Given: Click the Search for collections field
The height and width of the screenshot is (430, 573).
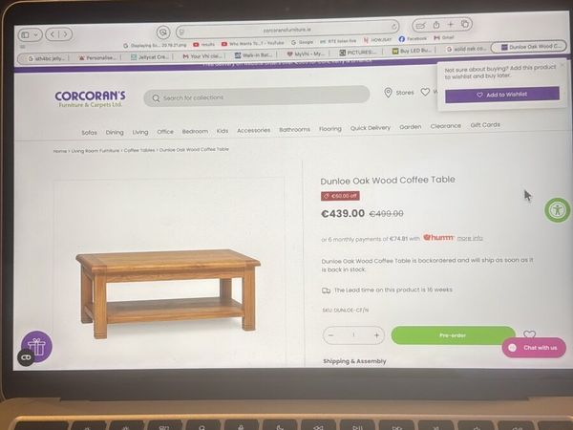Looking at the screenshot, I should click(x=257, y=97).
